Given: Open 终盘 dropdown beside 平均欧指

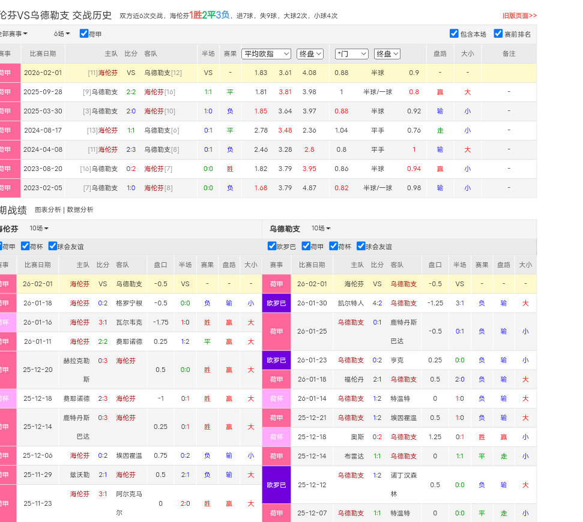Looking at the screenshot, I should click(310, 54).
